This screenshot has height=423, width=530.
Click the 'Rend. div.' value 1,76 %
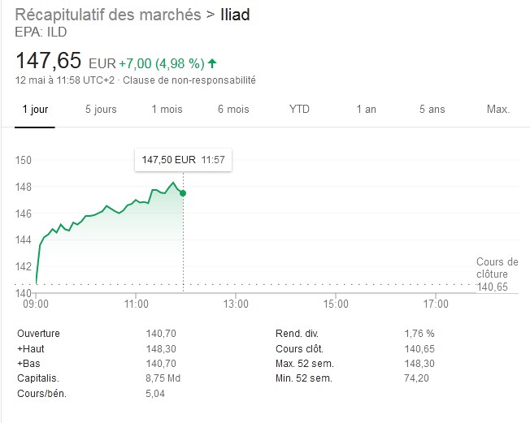coord(419,333)
